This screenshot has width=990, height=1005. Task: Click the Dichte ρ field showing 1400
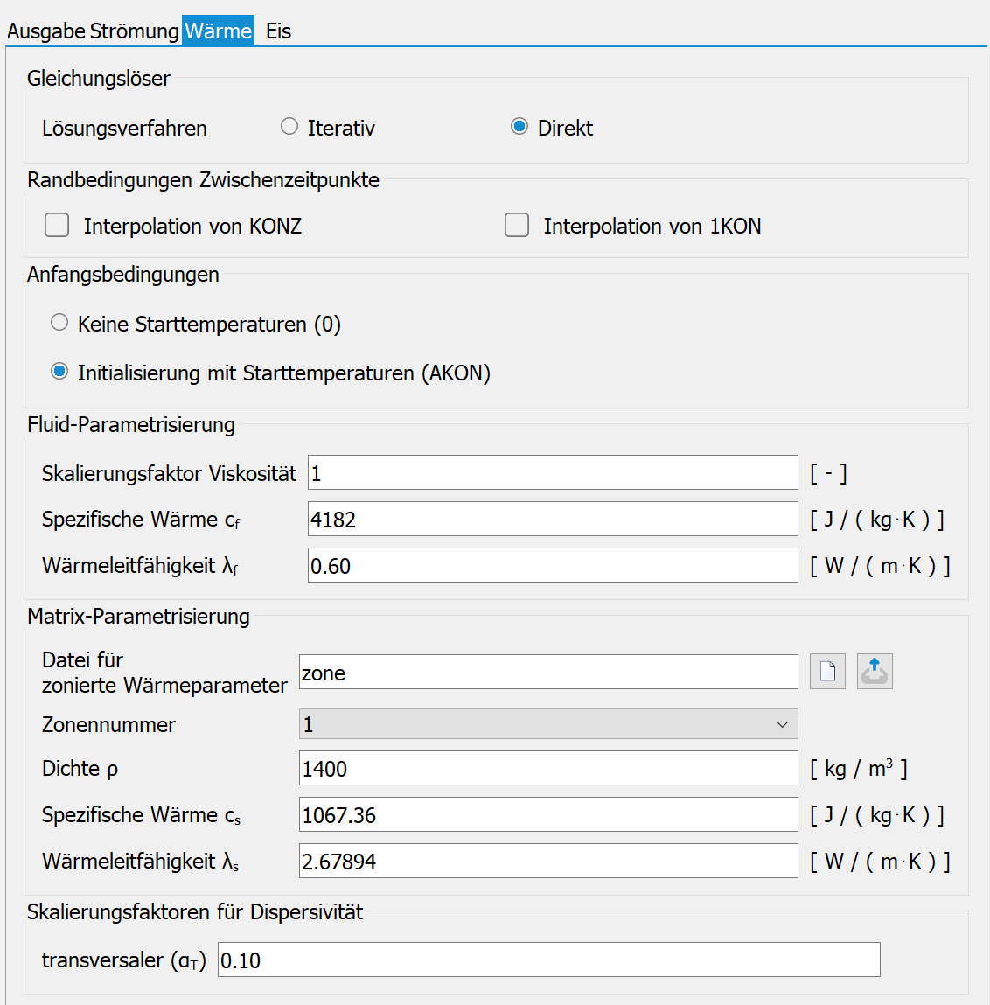point(548,768)
